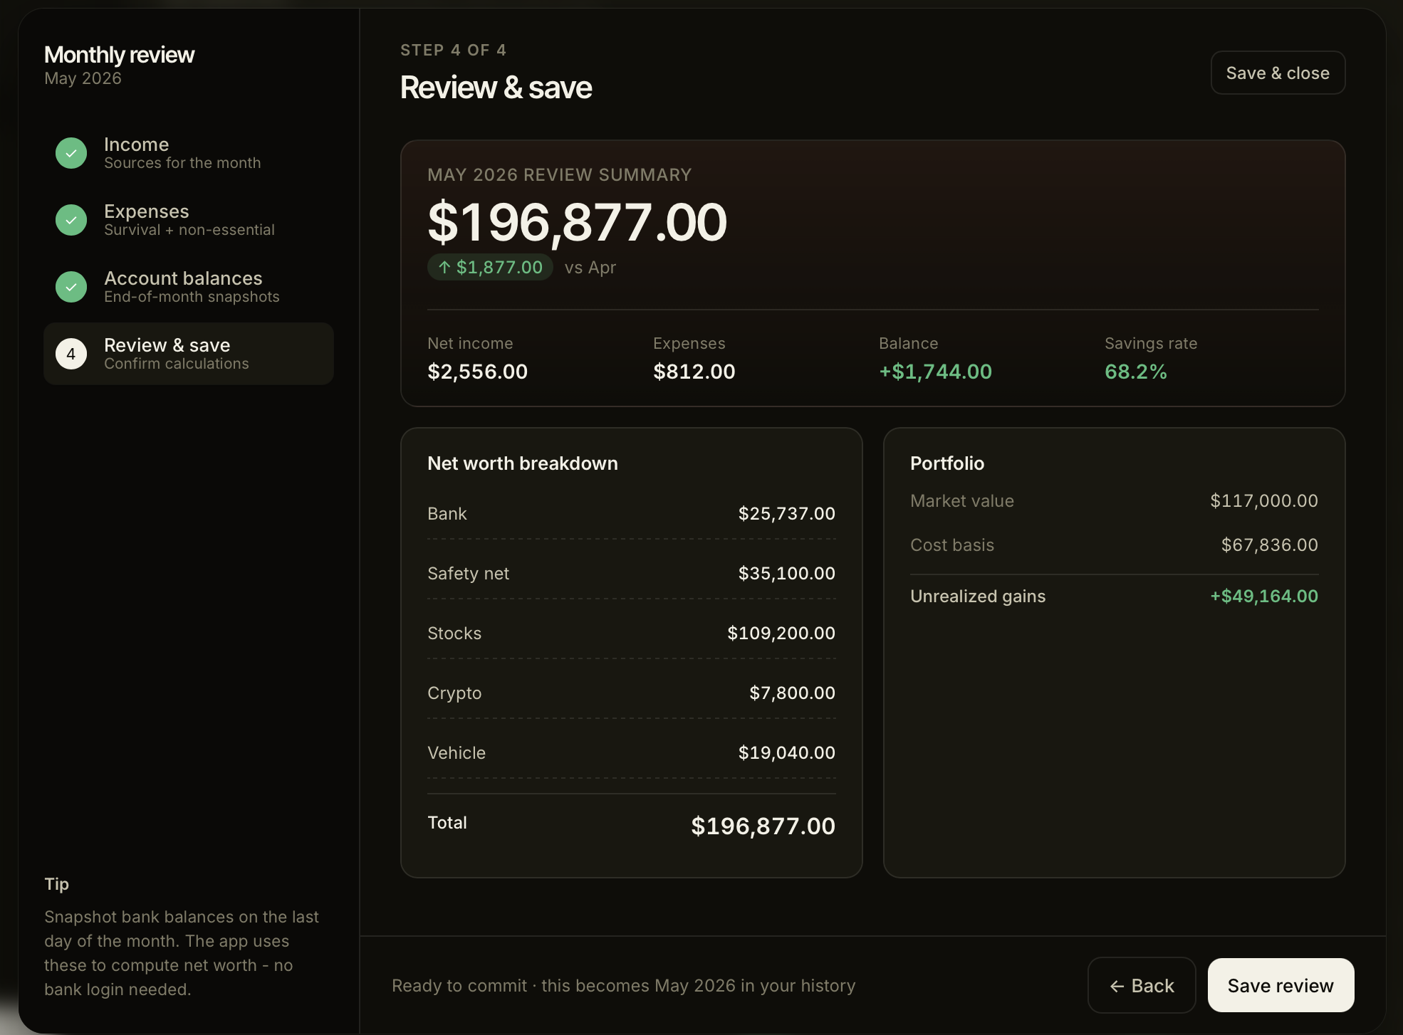Viewport: 1403px width, 1035px height.
Task: Click the Vehicle label in breakdown
Action: coord(456,752)
